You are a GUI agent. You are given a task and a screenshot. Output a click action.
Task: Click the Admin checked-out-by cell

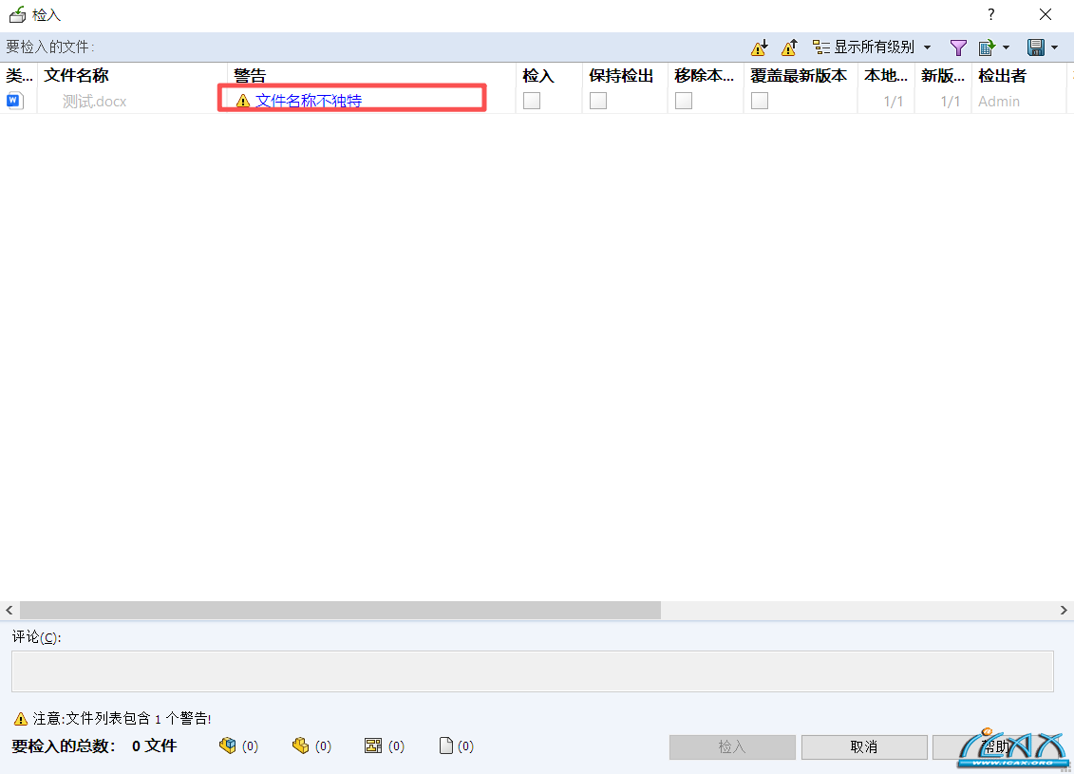(999, 102)
